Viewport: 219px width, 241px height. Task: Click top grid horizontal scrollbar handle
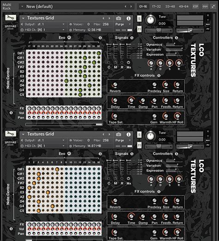click(x=99, y=124)
